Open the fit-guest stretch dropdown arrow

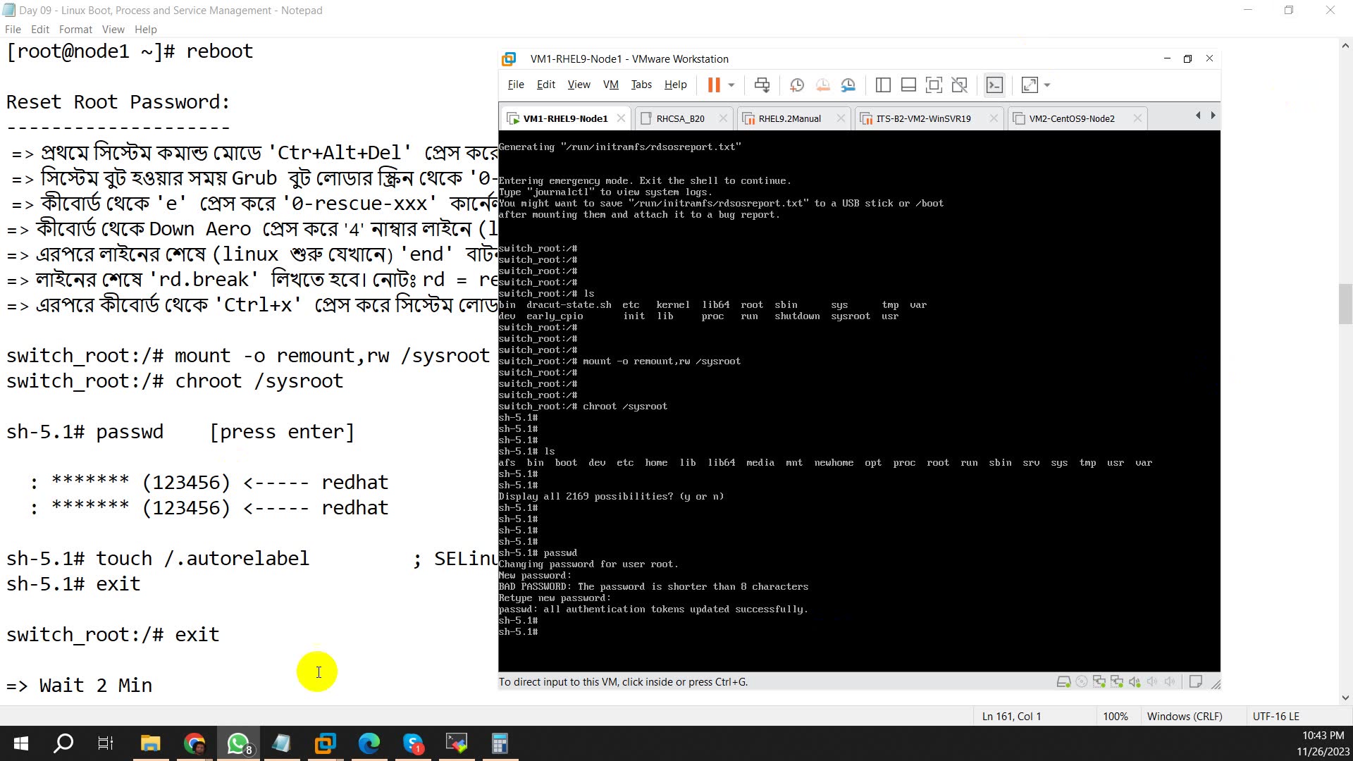[1046, 85]
